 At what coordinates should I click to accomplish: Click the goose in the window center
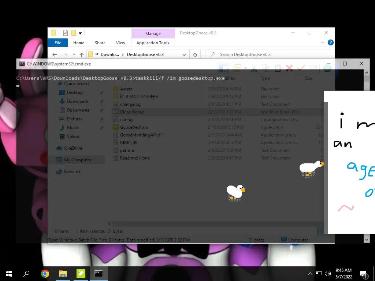tap(235, 192)
